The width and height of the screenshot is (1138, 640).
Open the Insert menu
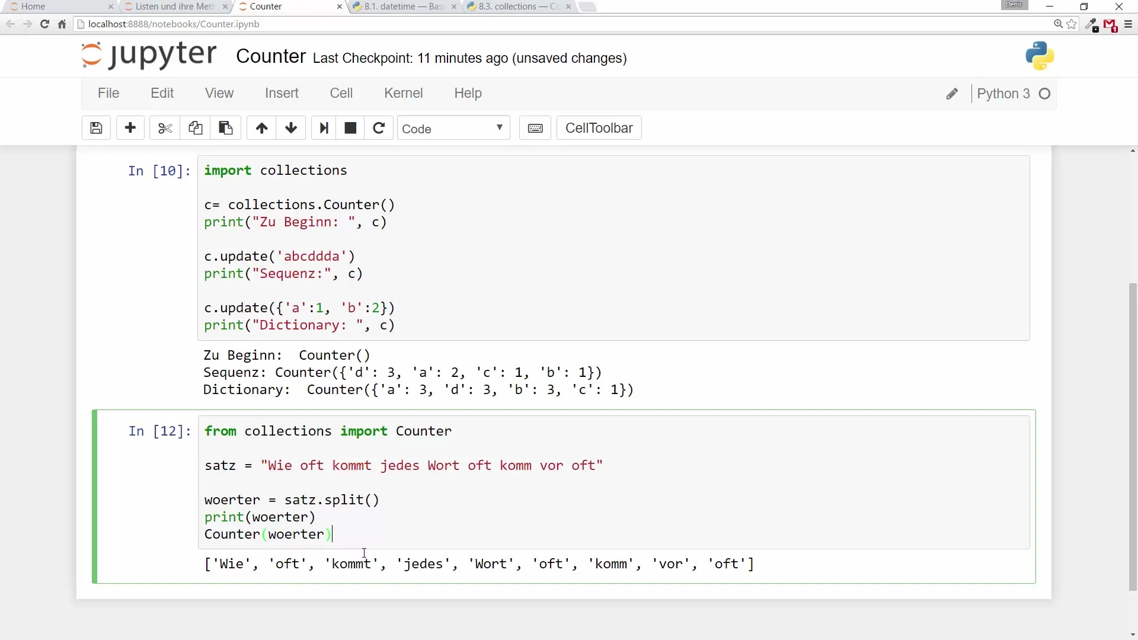(x=282, y=93)
